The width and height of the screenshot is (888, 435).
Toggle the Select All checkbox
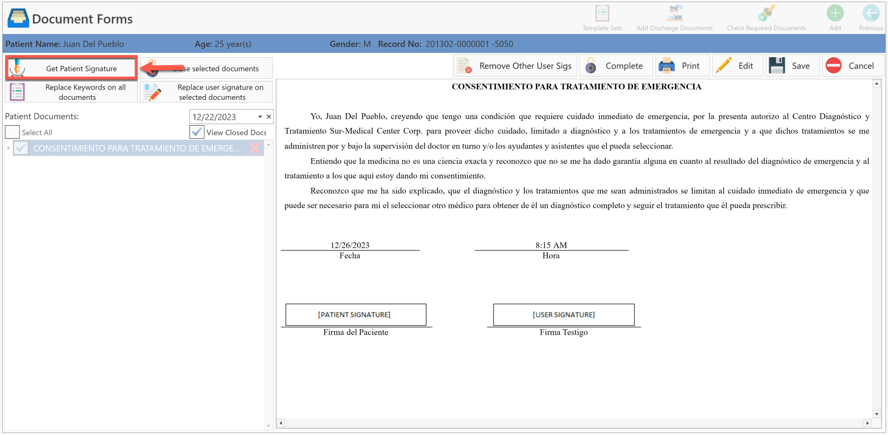[12, 132]
